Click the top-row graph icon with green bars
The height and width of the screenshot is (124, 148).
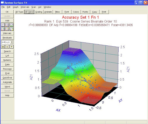point(12,25)
